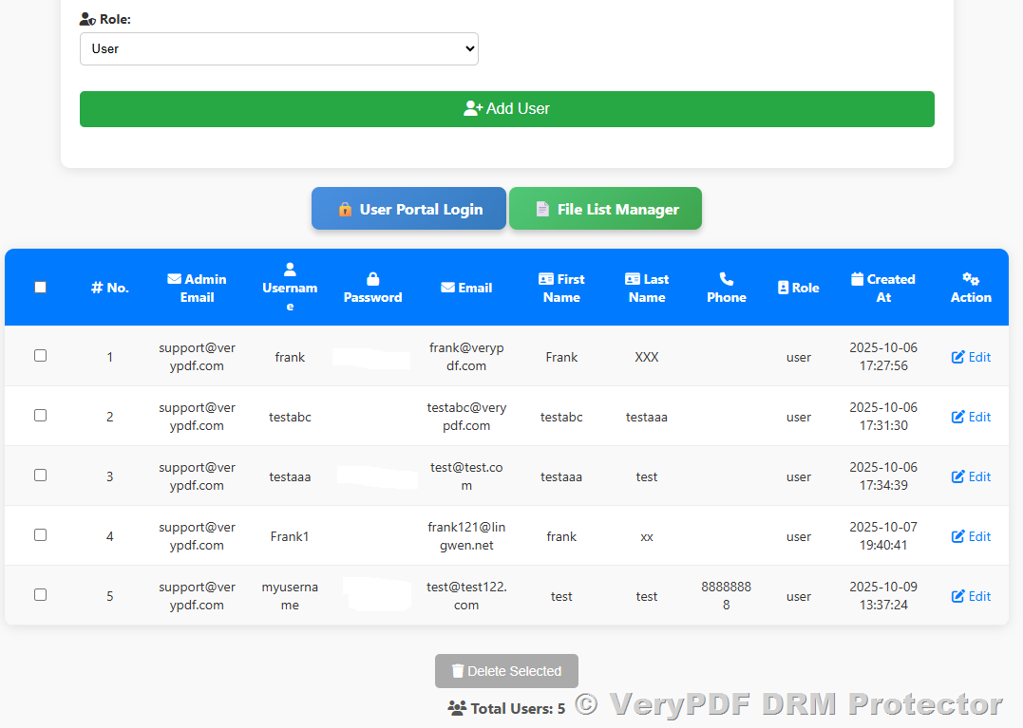The height and width of the screenshot is (728, 1023).
Task: Toggle the select-all checkbox in table header
Action: (x=40, y=288)
